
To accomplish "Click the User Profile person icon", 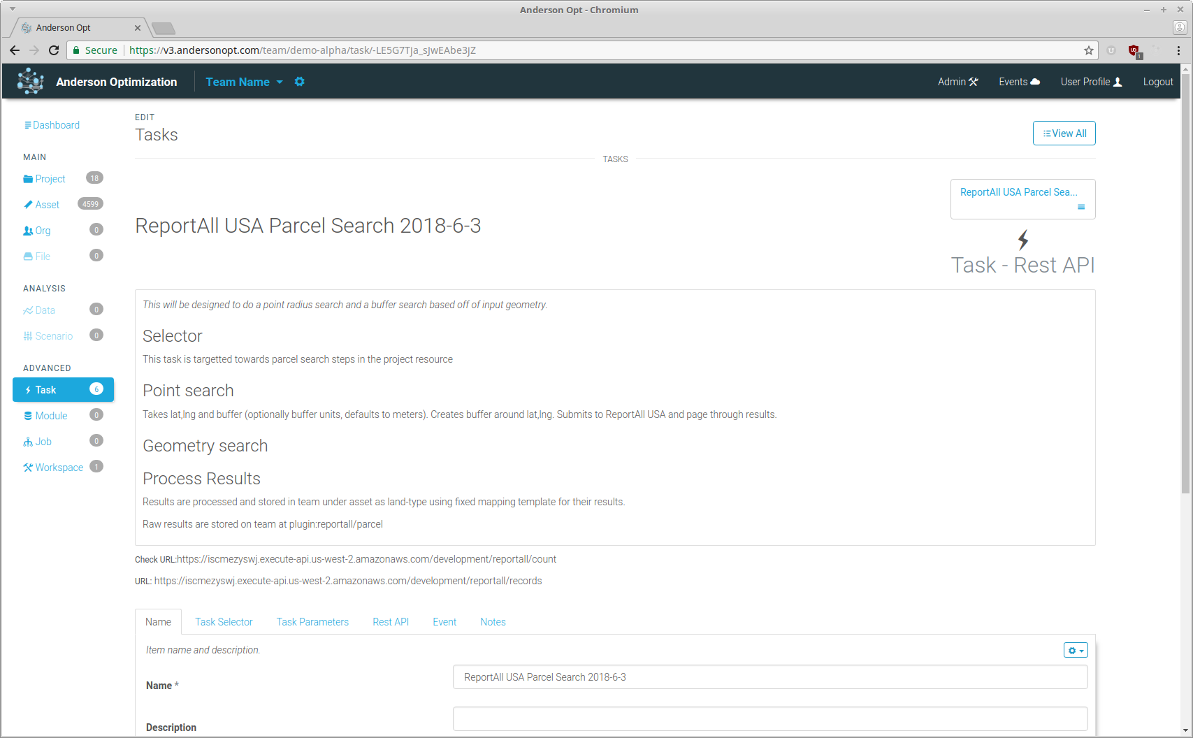I will [1118, 82].
